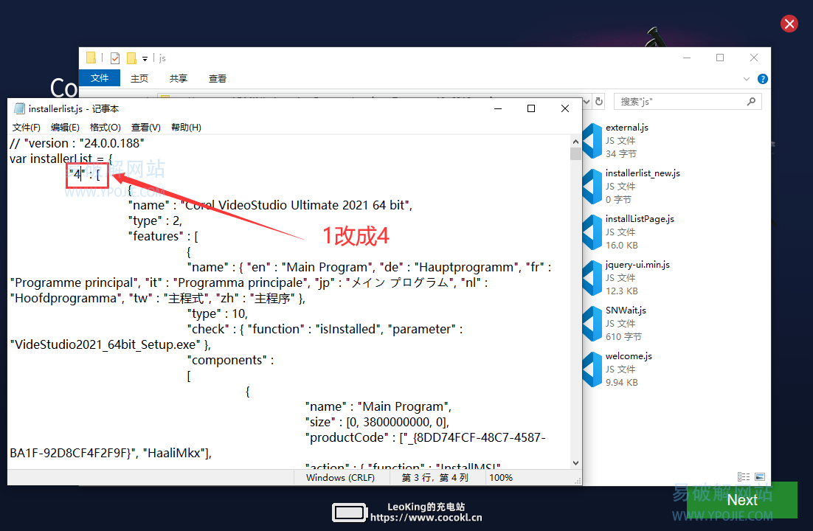The width and height of the screenshot is (813, 531).
Task: Open the Notepad 编辑(E) menu
Action: click(65, 128)
